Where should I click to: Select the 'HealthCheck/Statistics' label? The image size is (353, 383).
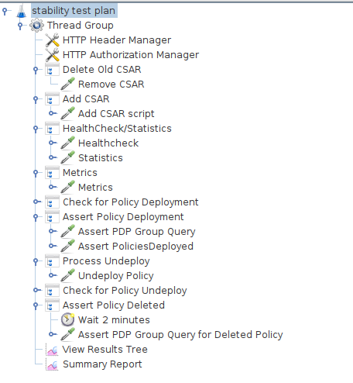(x=117, y=129)
